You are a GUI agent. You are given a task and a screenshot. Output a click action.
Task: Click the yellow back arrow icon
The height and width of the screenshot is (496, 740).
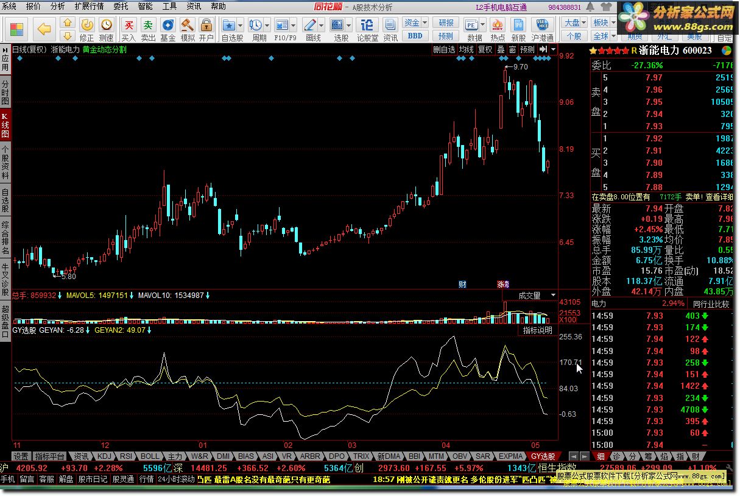(x=44, y=29)
